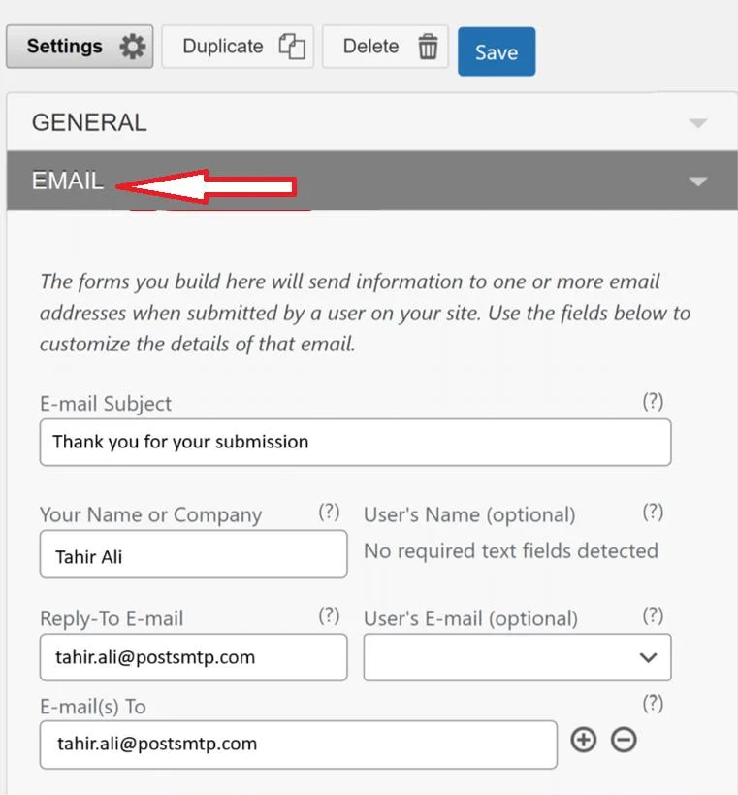738x795 pixels.
Task: Click the Delete trash icon
Action: (x=428, y=47)
